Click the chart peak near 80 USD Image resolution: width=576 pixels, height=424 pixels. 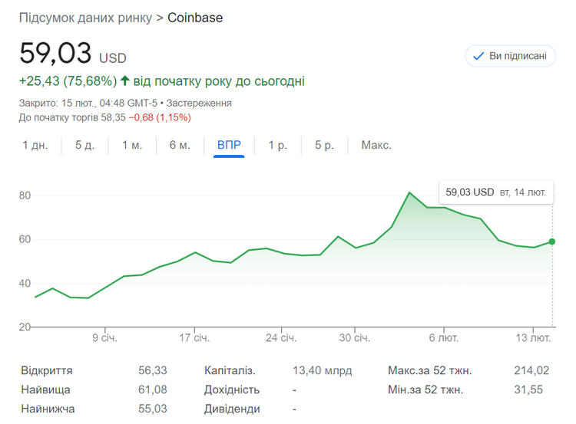(409, 192)
